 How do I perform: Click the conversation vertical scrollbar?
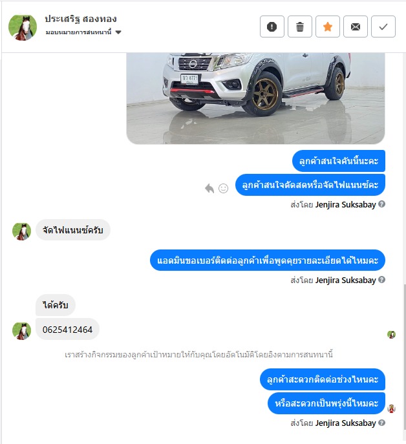point(404,357)
